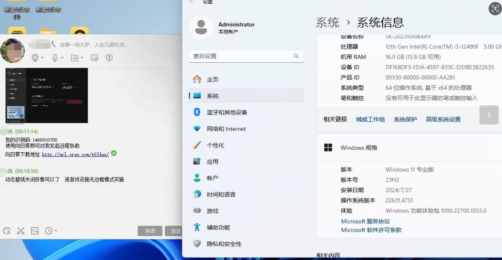Open the shared screenshot thumbnail in chat
This screenshot has width=502, height=260.
(47, 95)
